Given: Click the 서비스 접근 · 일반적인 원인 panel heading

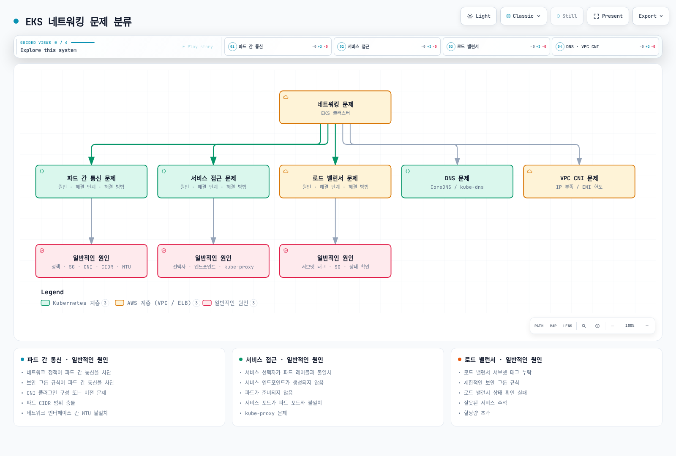Looking at the screenshot, I should [x=284, y=360].
